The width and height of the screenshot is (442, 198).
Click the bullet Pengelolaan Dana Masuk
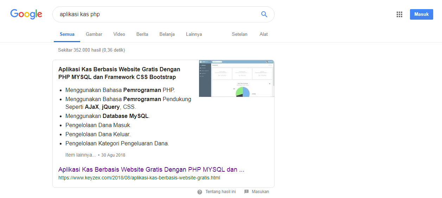click(x=98, y=125)
